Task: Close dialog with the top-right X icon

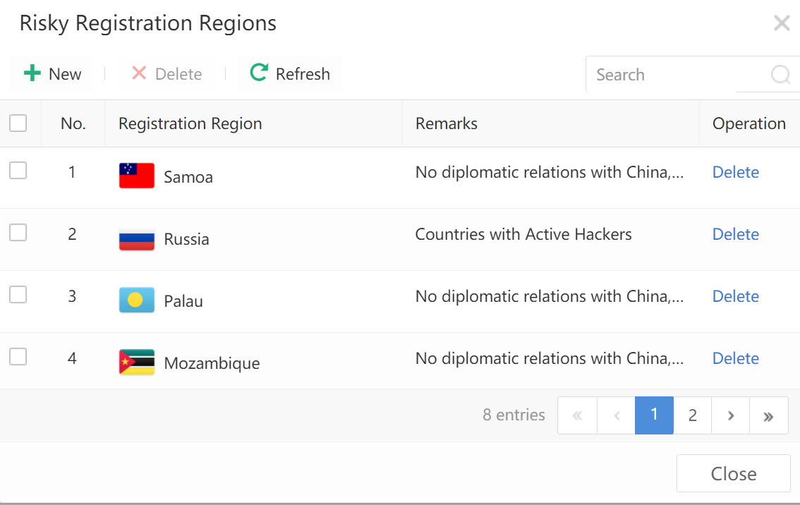Action: coord(782,23)
